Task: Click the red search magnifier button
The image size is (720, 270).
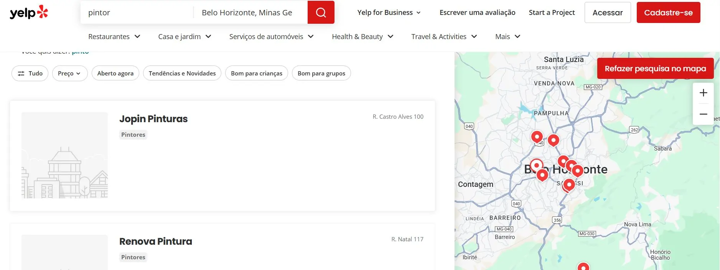Action: coord(321,12)
